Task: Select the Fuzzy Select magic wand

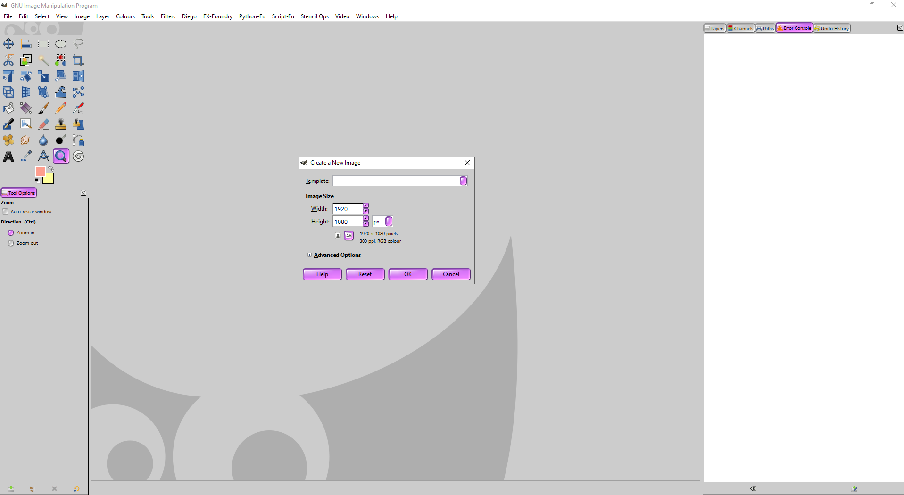Action: [43, 60]
